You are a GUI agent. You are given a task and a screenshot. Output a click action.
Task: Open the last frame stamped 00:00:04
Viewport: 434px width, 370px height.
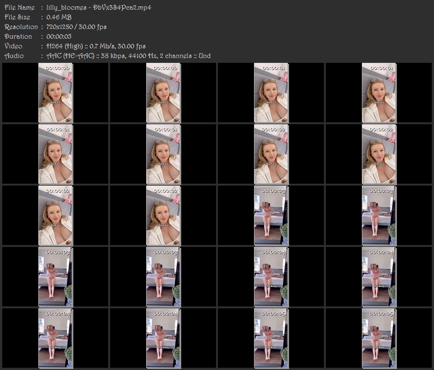(163, 338)
